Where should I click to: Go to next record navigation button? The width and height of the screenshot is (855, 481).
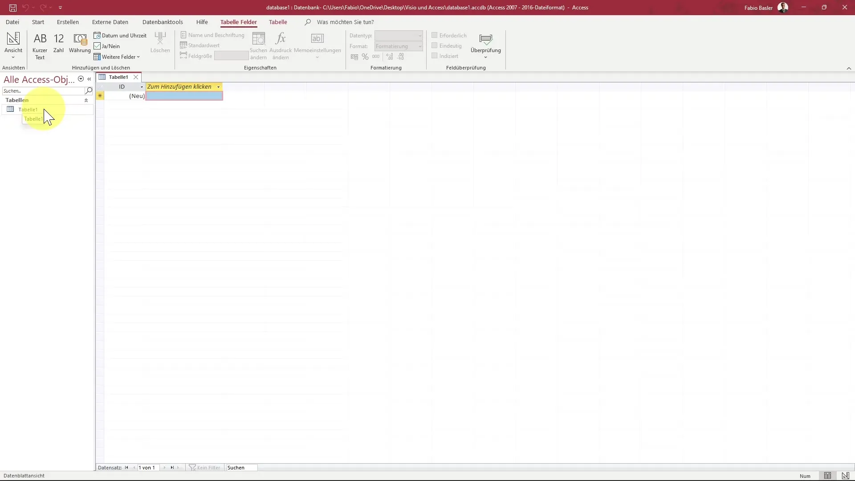coord(164,468)
